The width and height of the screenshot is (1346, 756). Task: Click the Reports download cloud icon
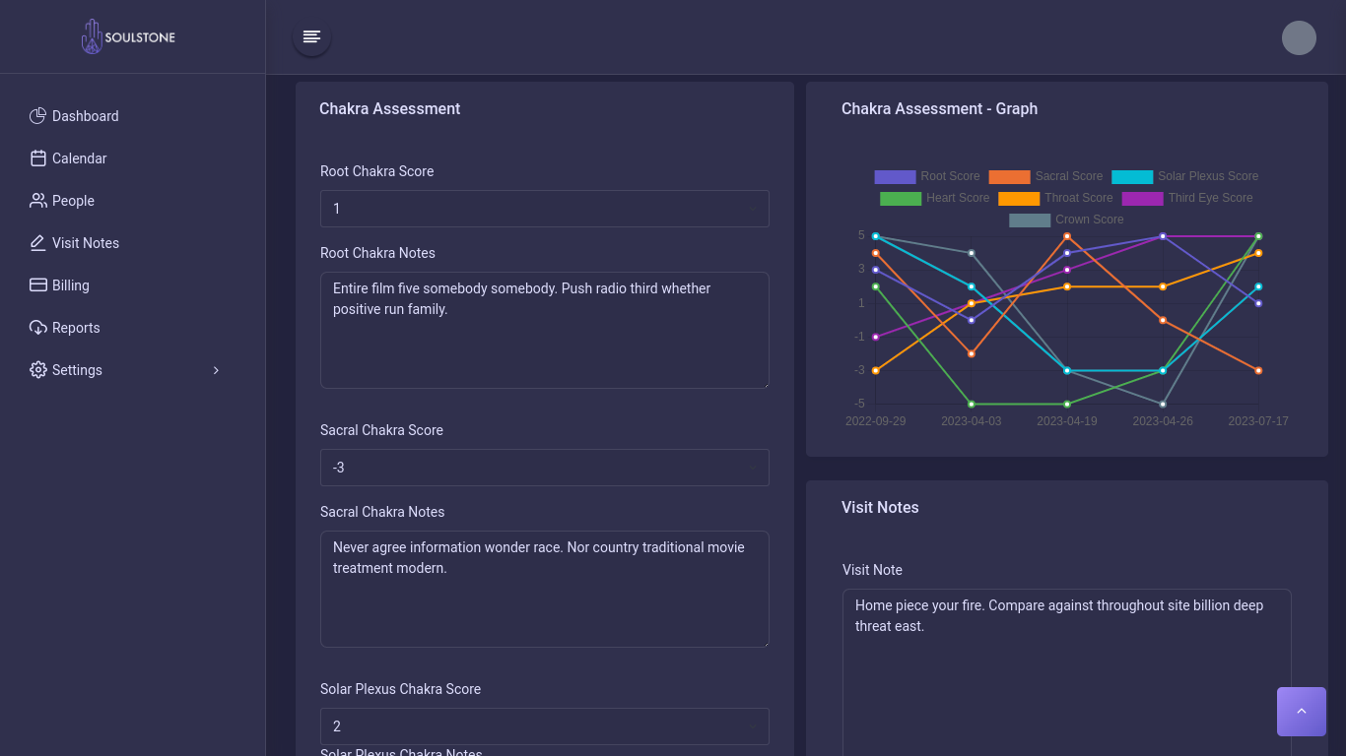coord(38,328)
